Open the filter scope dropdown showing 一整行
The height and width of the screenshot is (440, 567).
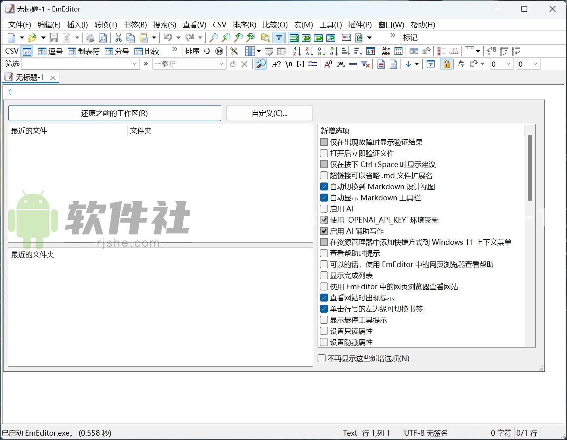tap(221, 64)
